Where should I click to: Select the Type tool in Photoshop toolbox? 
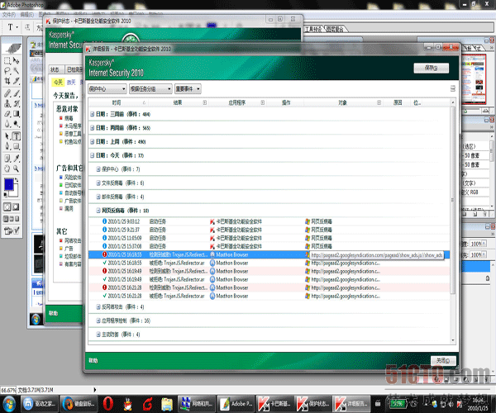coord(17,136)
